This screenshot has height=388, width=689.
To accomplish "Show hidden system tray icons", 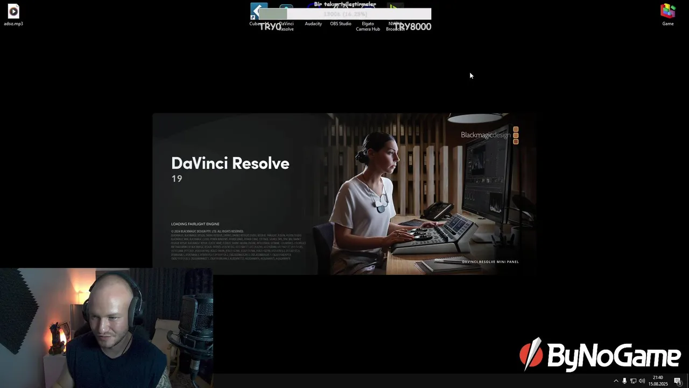I will [x=616, y=381].
